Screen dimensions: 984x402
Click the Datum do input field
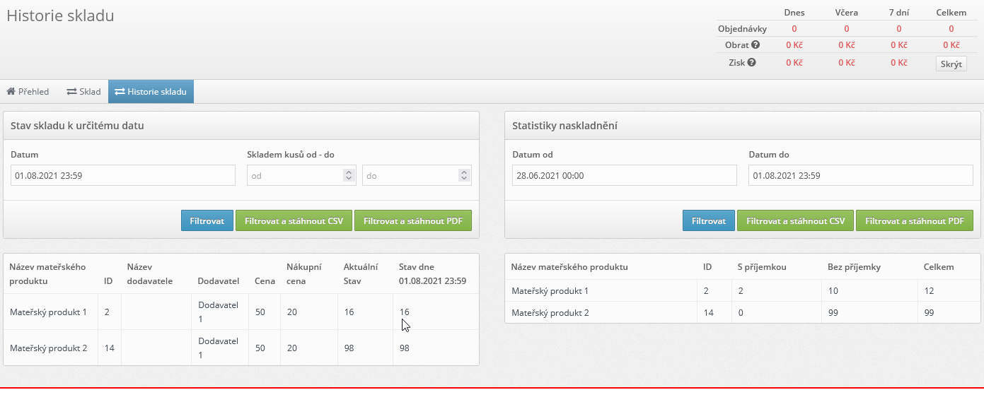(861, 175)
